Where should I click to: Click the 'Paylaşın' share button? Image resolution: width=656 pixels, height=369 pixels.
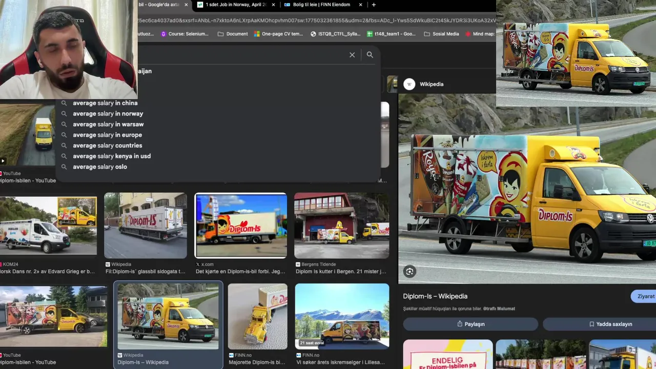tap(470, 324)
